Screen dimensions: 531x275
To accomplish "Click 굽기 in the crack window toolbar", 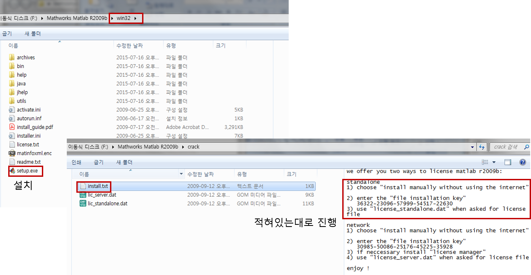I will [x=99, y=162].
